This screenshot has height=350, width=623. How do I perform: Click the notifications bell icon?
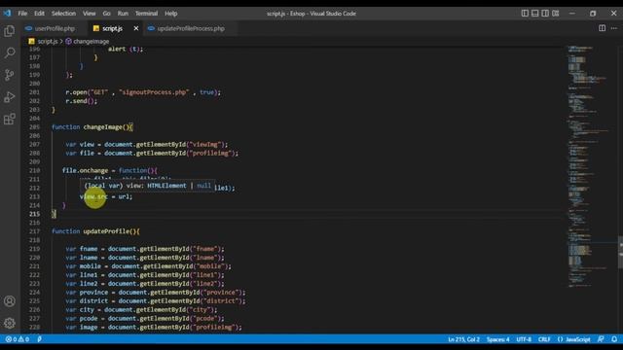coord(614,339)
